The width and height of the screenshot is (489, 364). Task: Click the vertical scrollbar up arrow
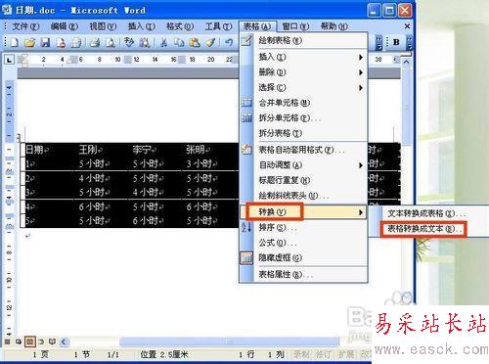(x=406, y=62)
